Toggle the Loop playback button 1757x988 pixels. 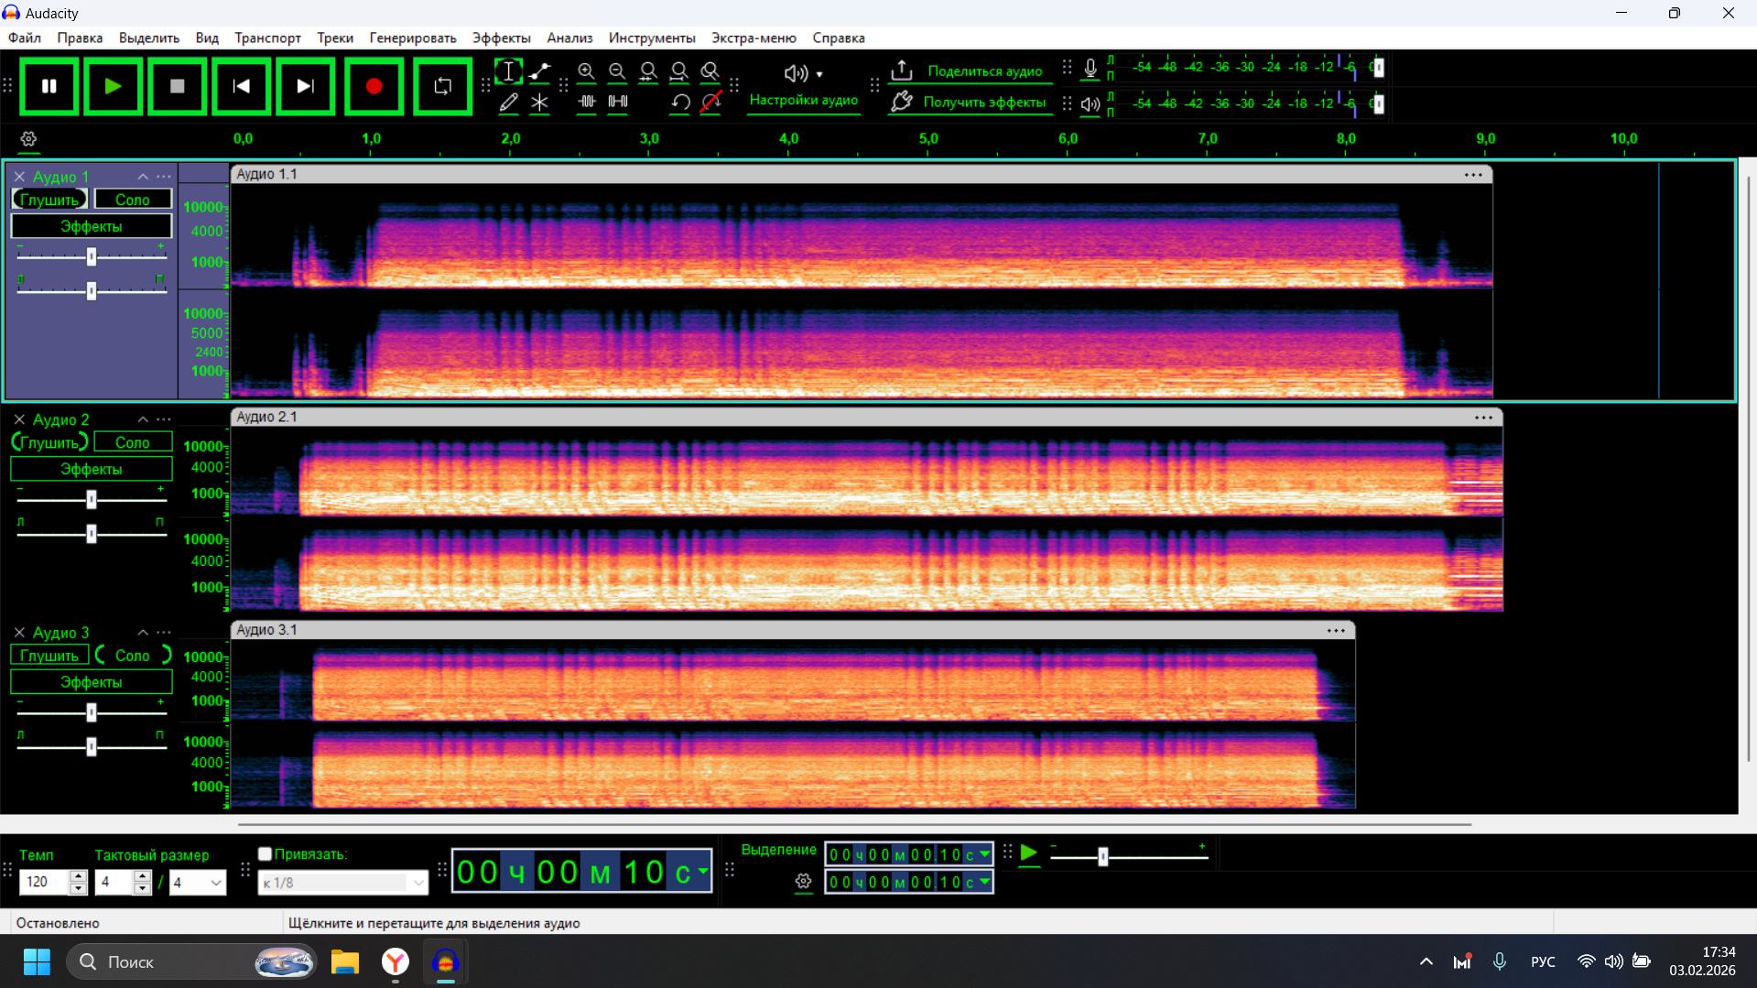pos(442,86)
